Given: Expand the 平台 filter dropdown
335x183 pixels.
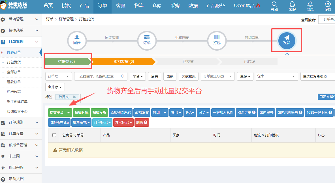Looking at the screenshot, I should pos(138,76).
